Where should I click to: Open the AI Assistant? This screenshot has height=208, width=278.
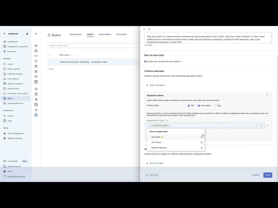10,161
